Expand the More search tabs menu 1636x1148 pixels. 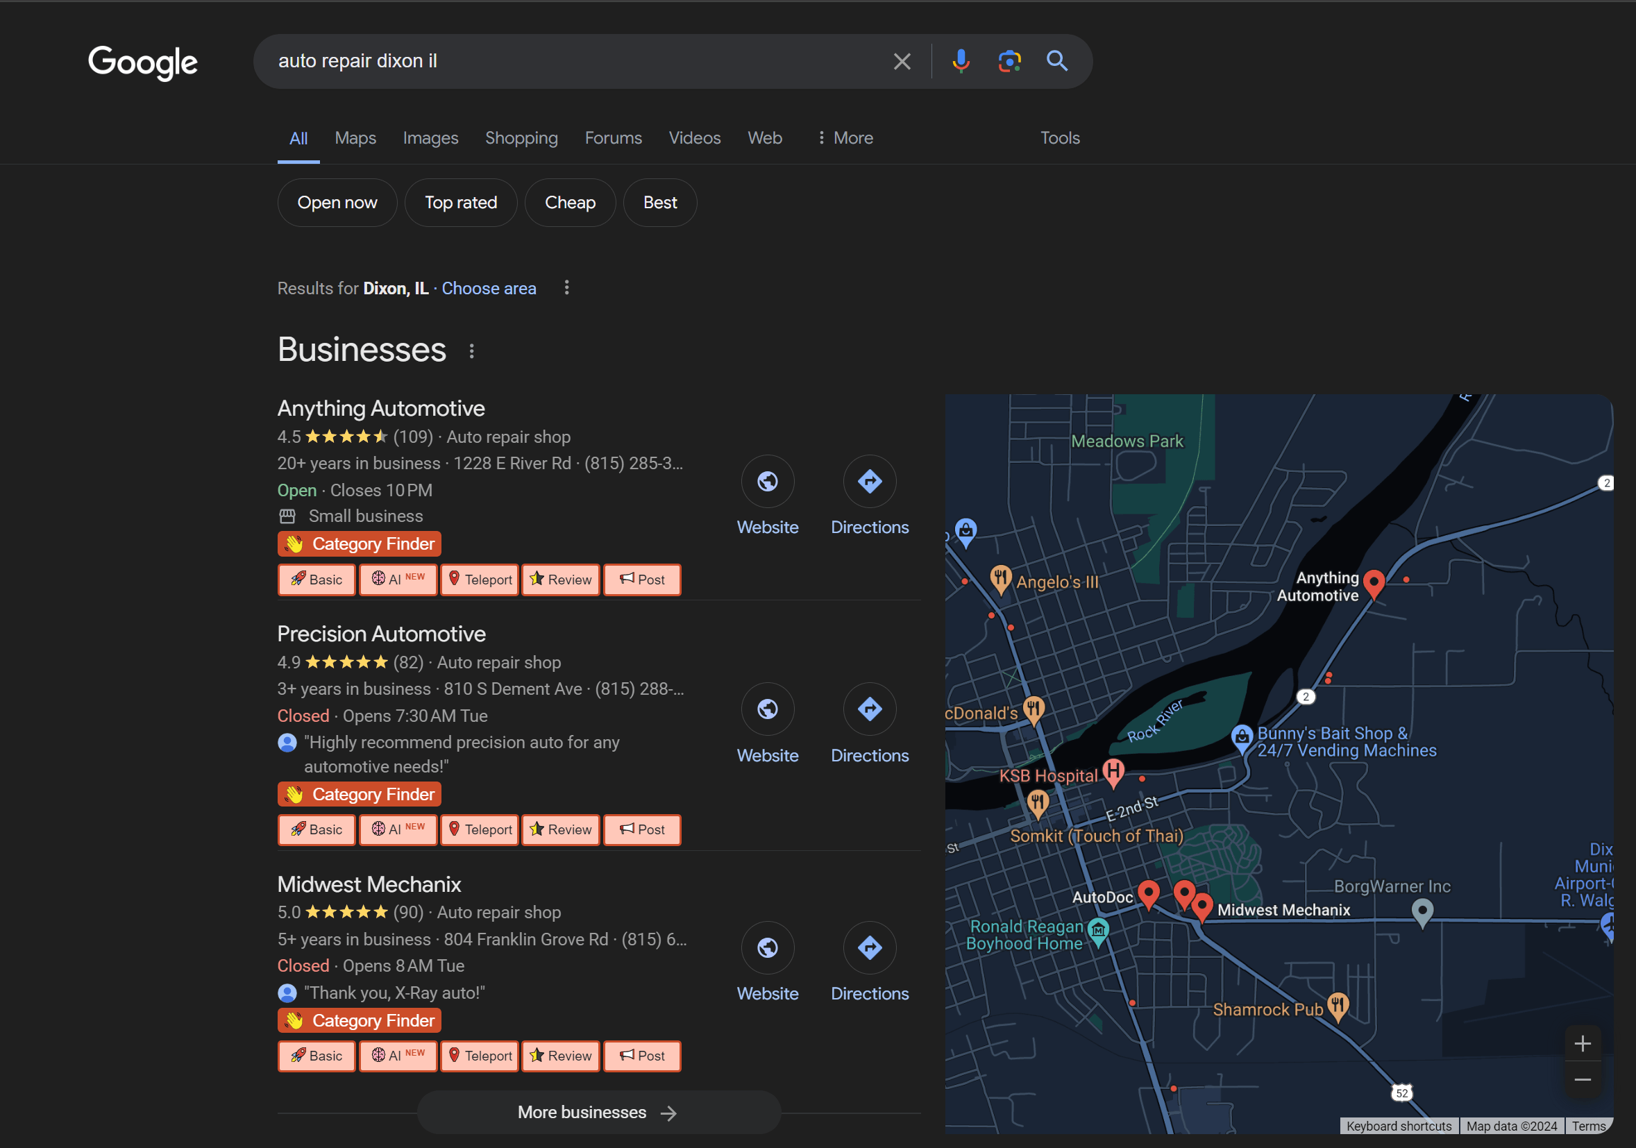coord(845,138)
